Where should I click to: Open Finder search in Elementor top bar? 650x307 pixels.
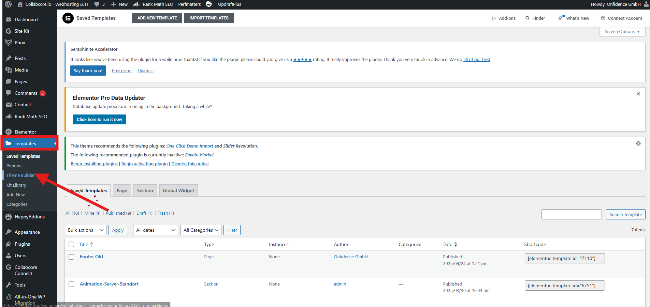535,18
